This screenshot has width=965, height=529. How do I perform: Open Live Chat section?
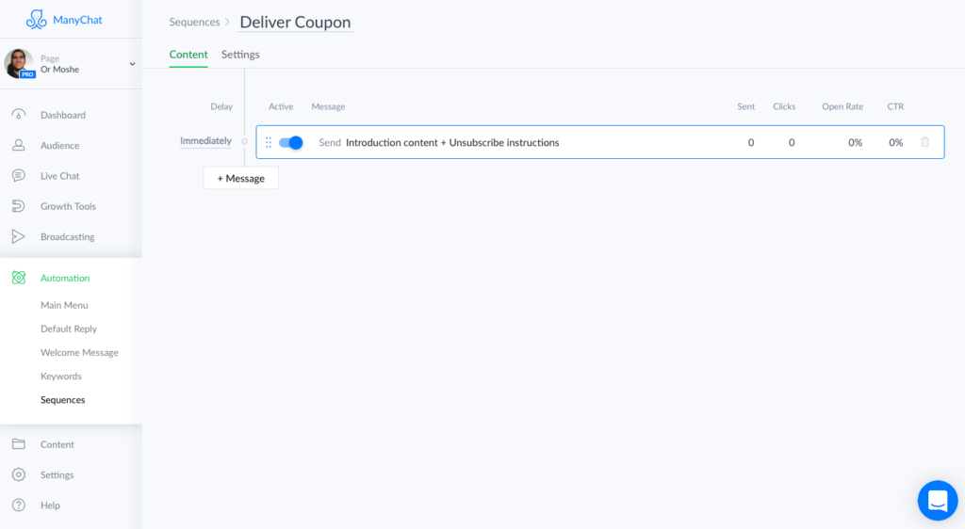(59, 176)
